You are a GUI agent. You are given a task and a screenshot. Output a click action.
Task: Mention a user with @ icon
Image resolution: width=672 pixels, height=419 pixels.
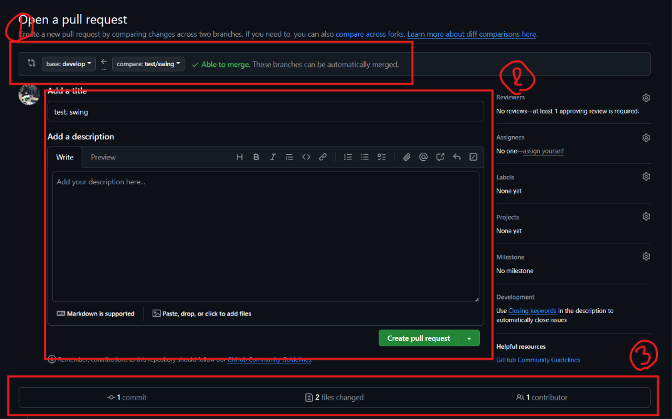tap(423, 157)
